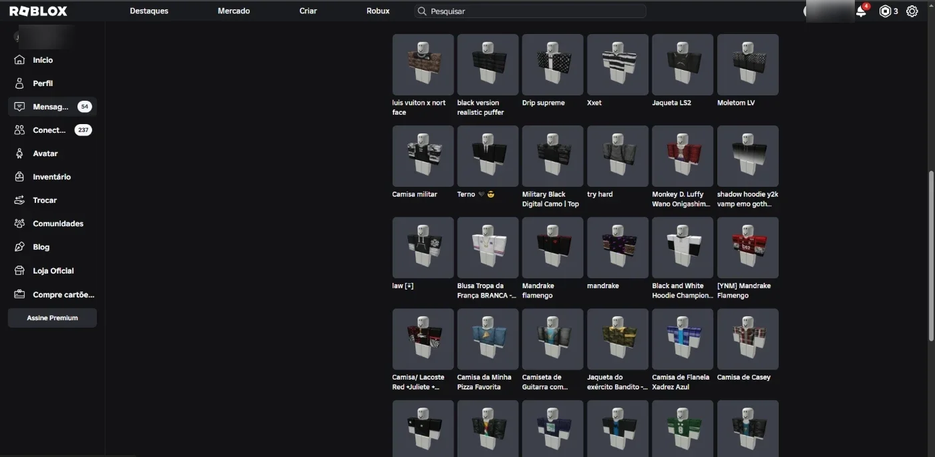
Task: Click the Loja Oficial bag icon
Action: [x=19, y=271]
